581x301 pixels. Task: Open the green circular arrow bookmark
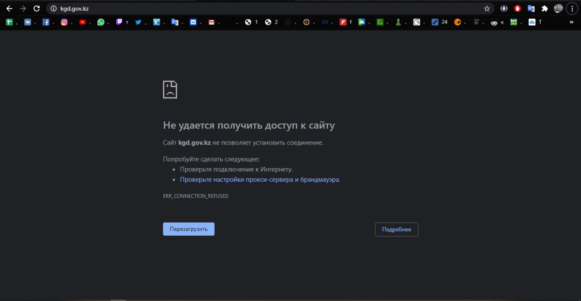pos(380,22)
